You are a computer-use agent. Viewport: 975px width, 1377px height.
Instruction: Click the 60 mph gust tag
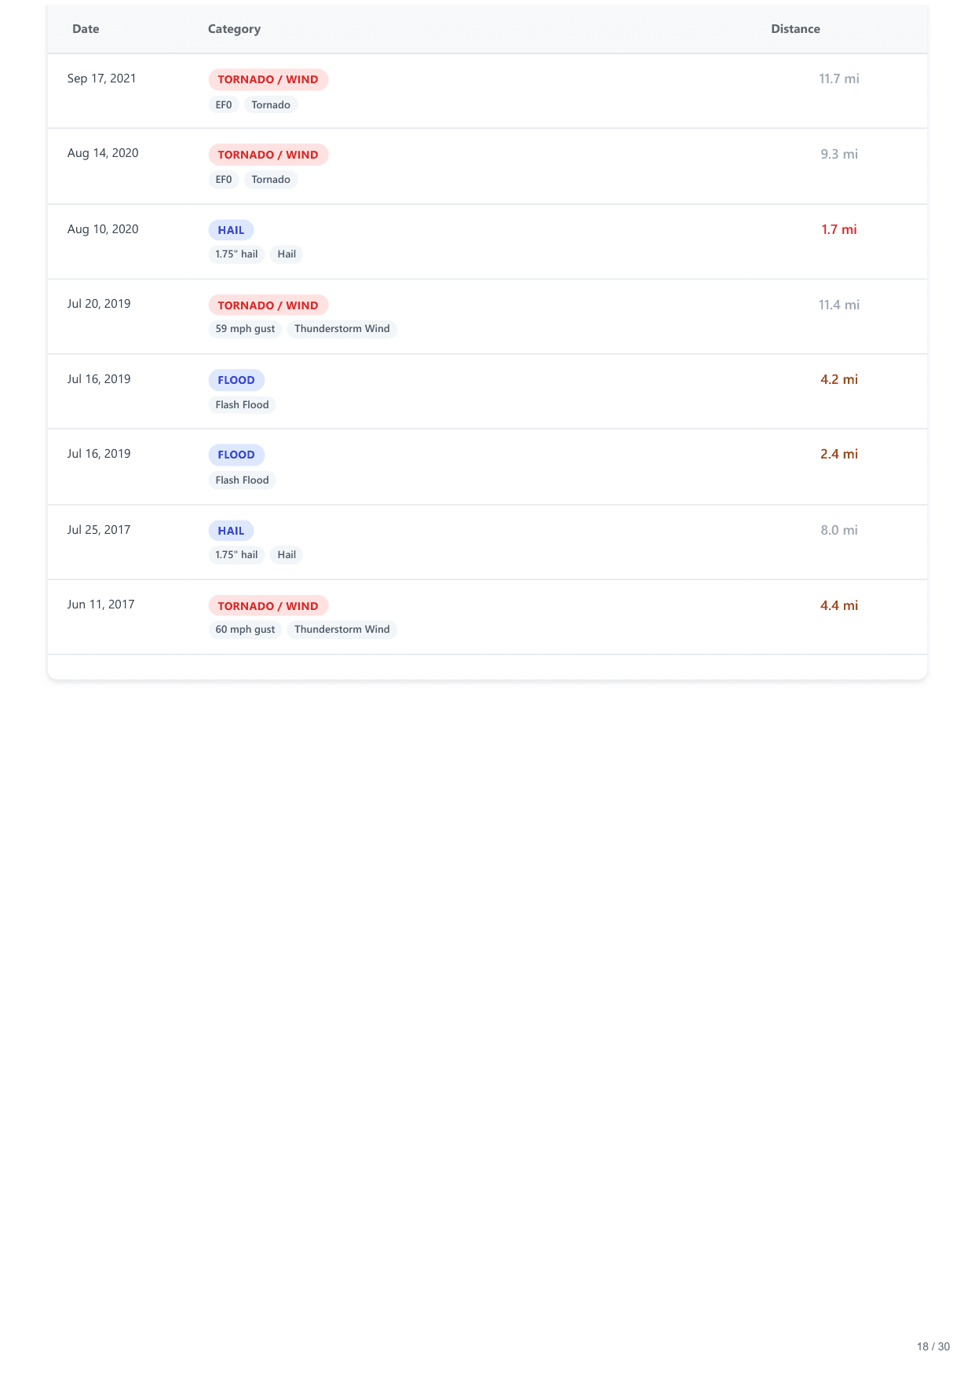pyautogui.click(x=245, y=630)
